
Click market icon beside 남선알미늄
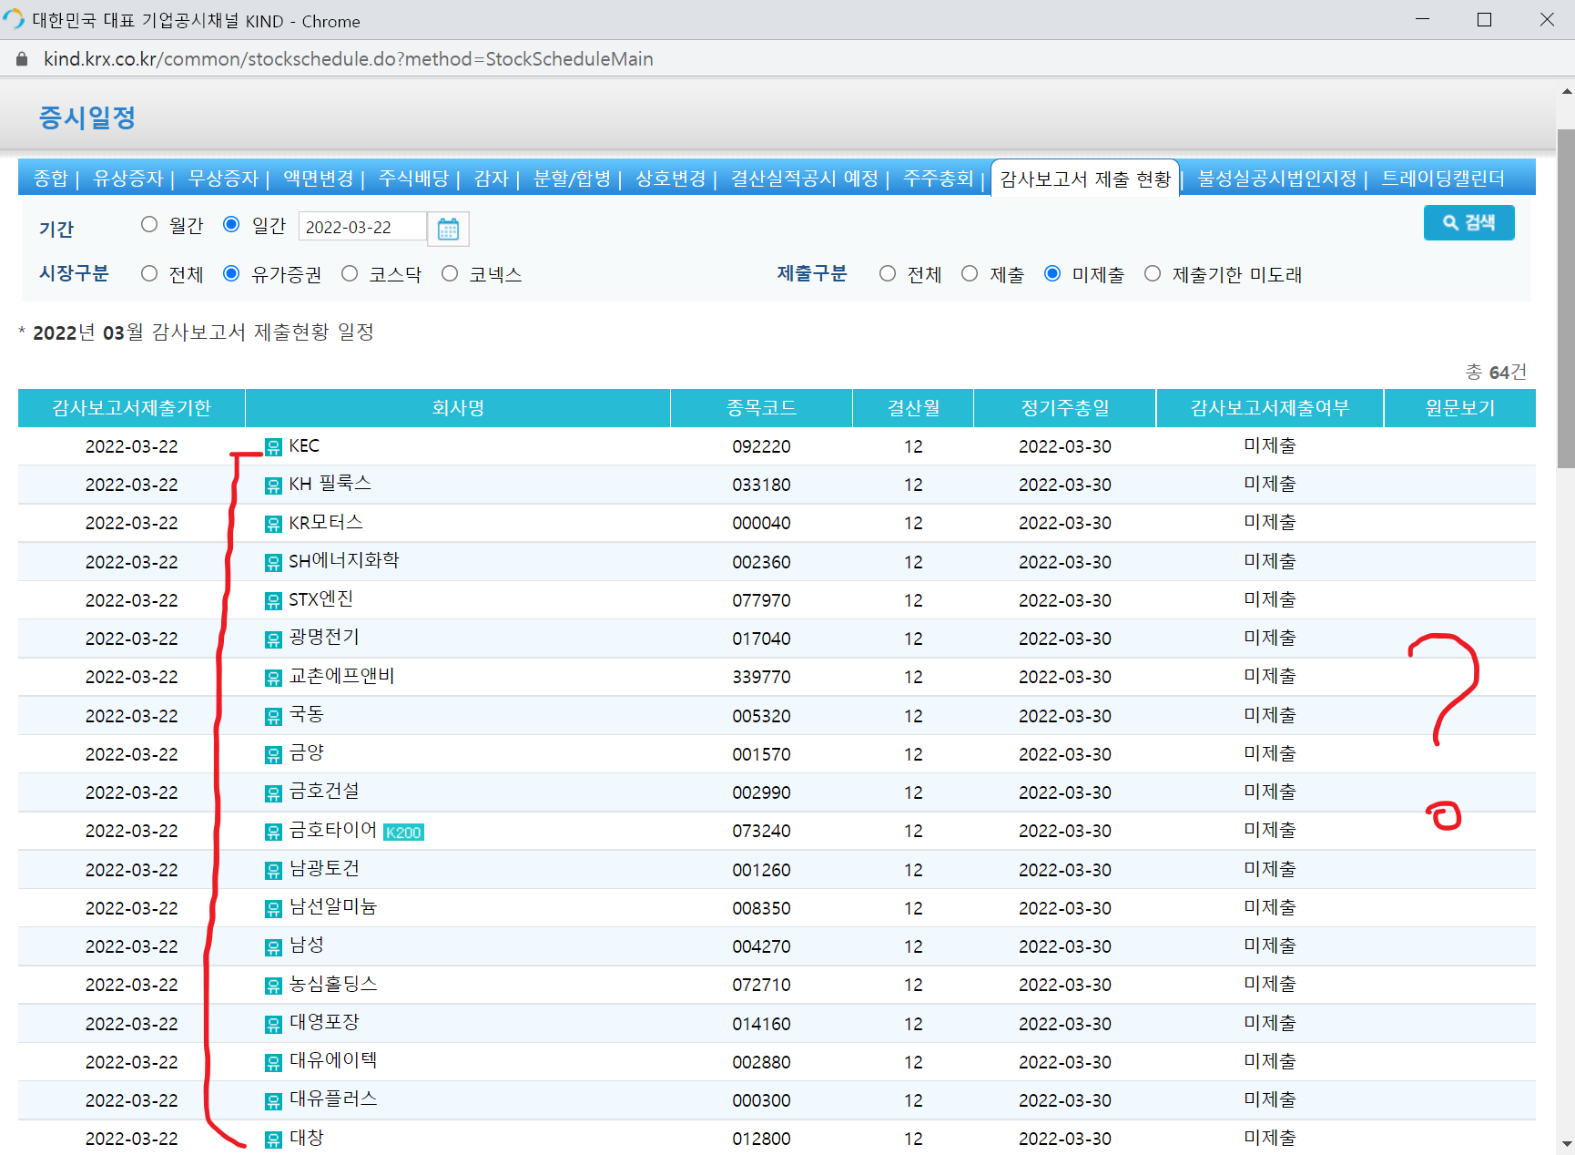pos(273,909)
